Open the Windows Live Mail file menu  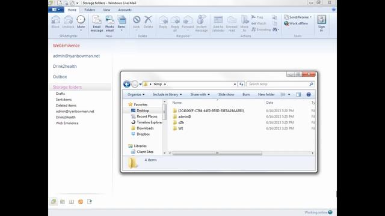(x=56, y=10)
